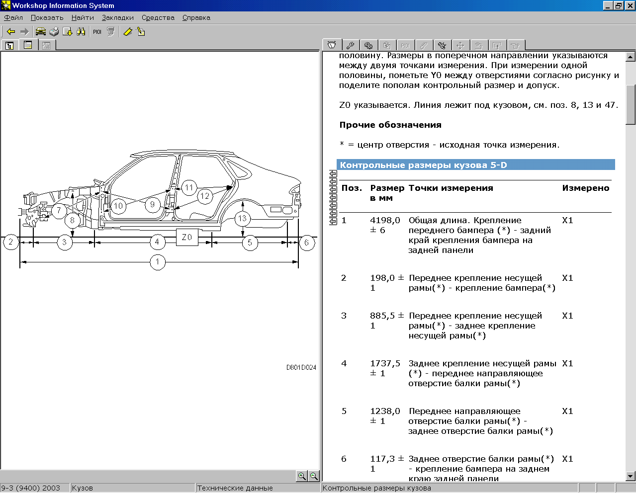Image resolution: width=636 pixels, height=493 pixels.
Task: Print the document with the printer icon
Action: click(54, 32)
